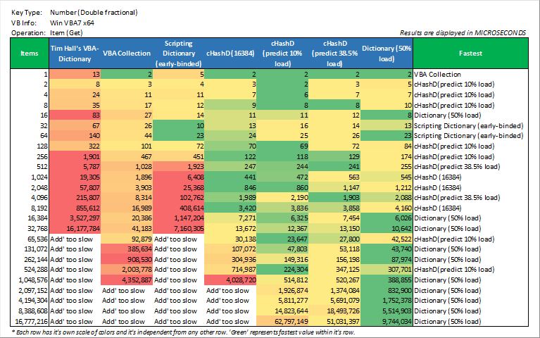Screen dimensions: 540x338
Task: Click the results displayed in MICROSECONDS note
Action: (x=462, y=32)
